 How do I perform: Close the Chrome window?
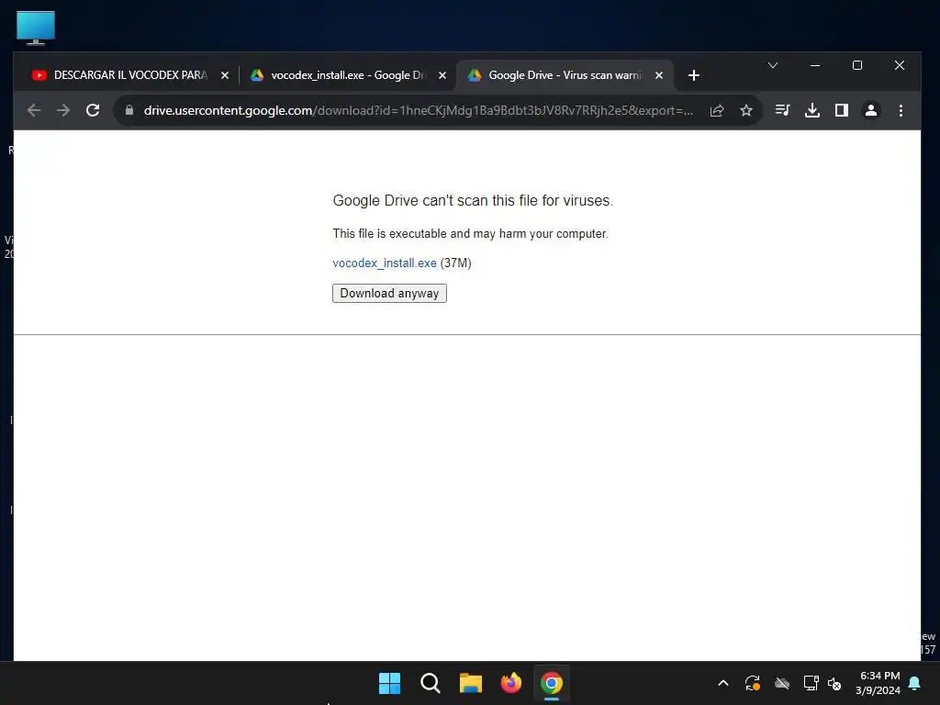[900, 65]
